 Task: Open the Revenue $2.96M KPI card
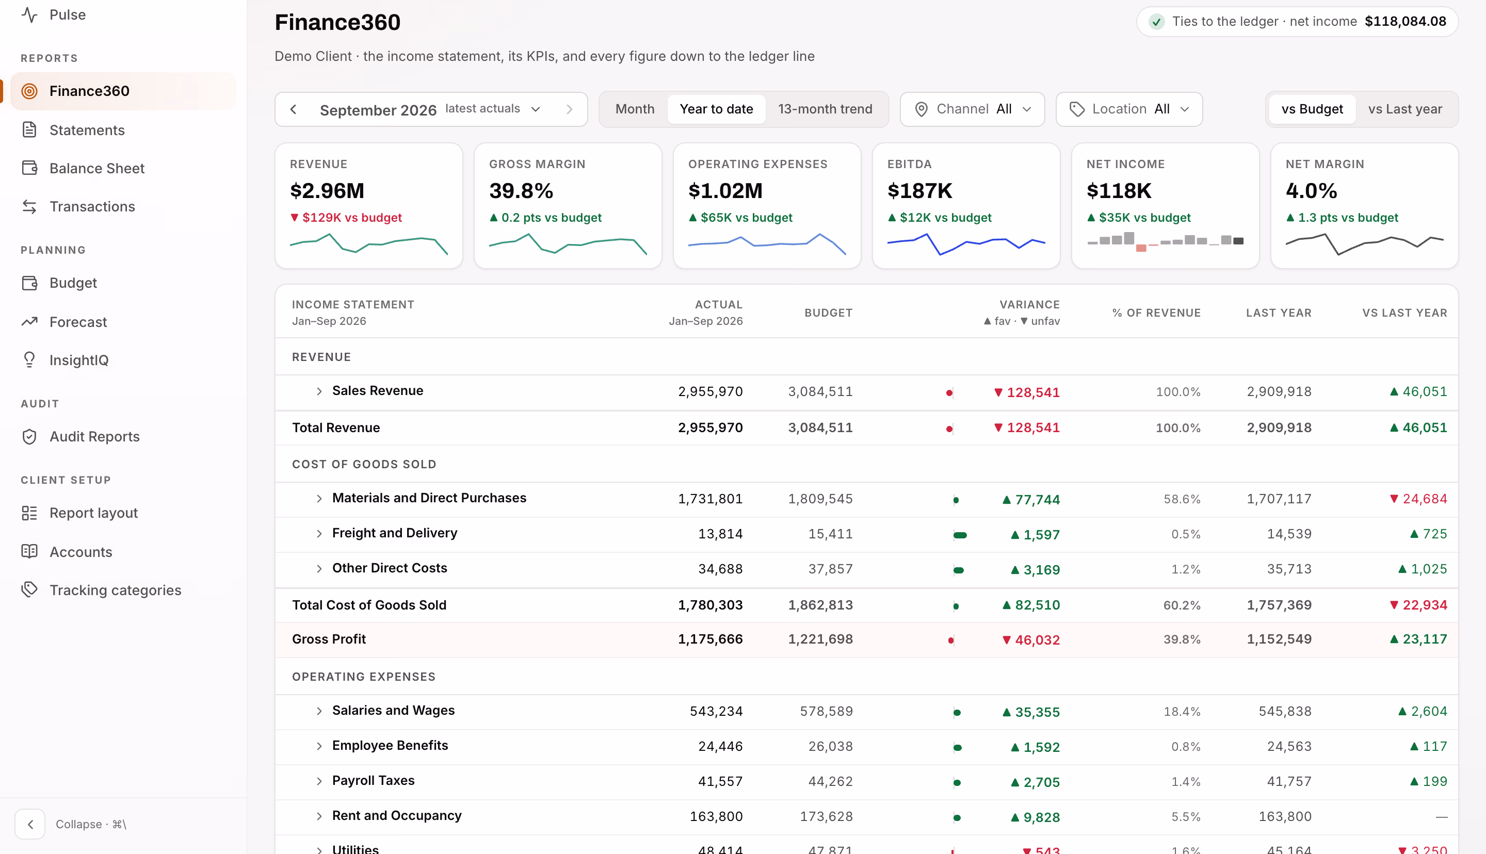[368, 205]
